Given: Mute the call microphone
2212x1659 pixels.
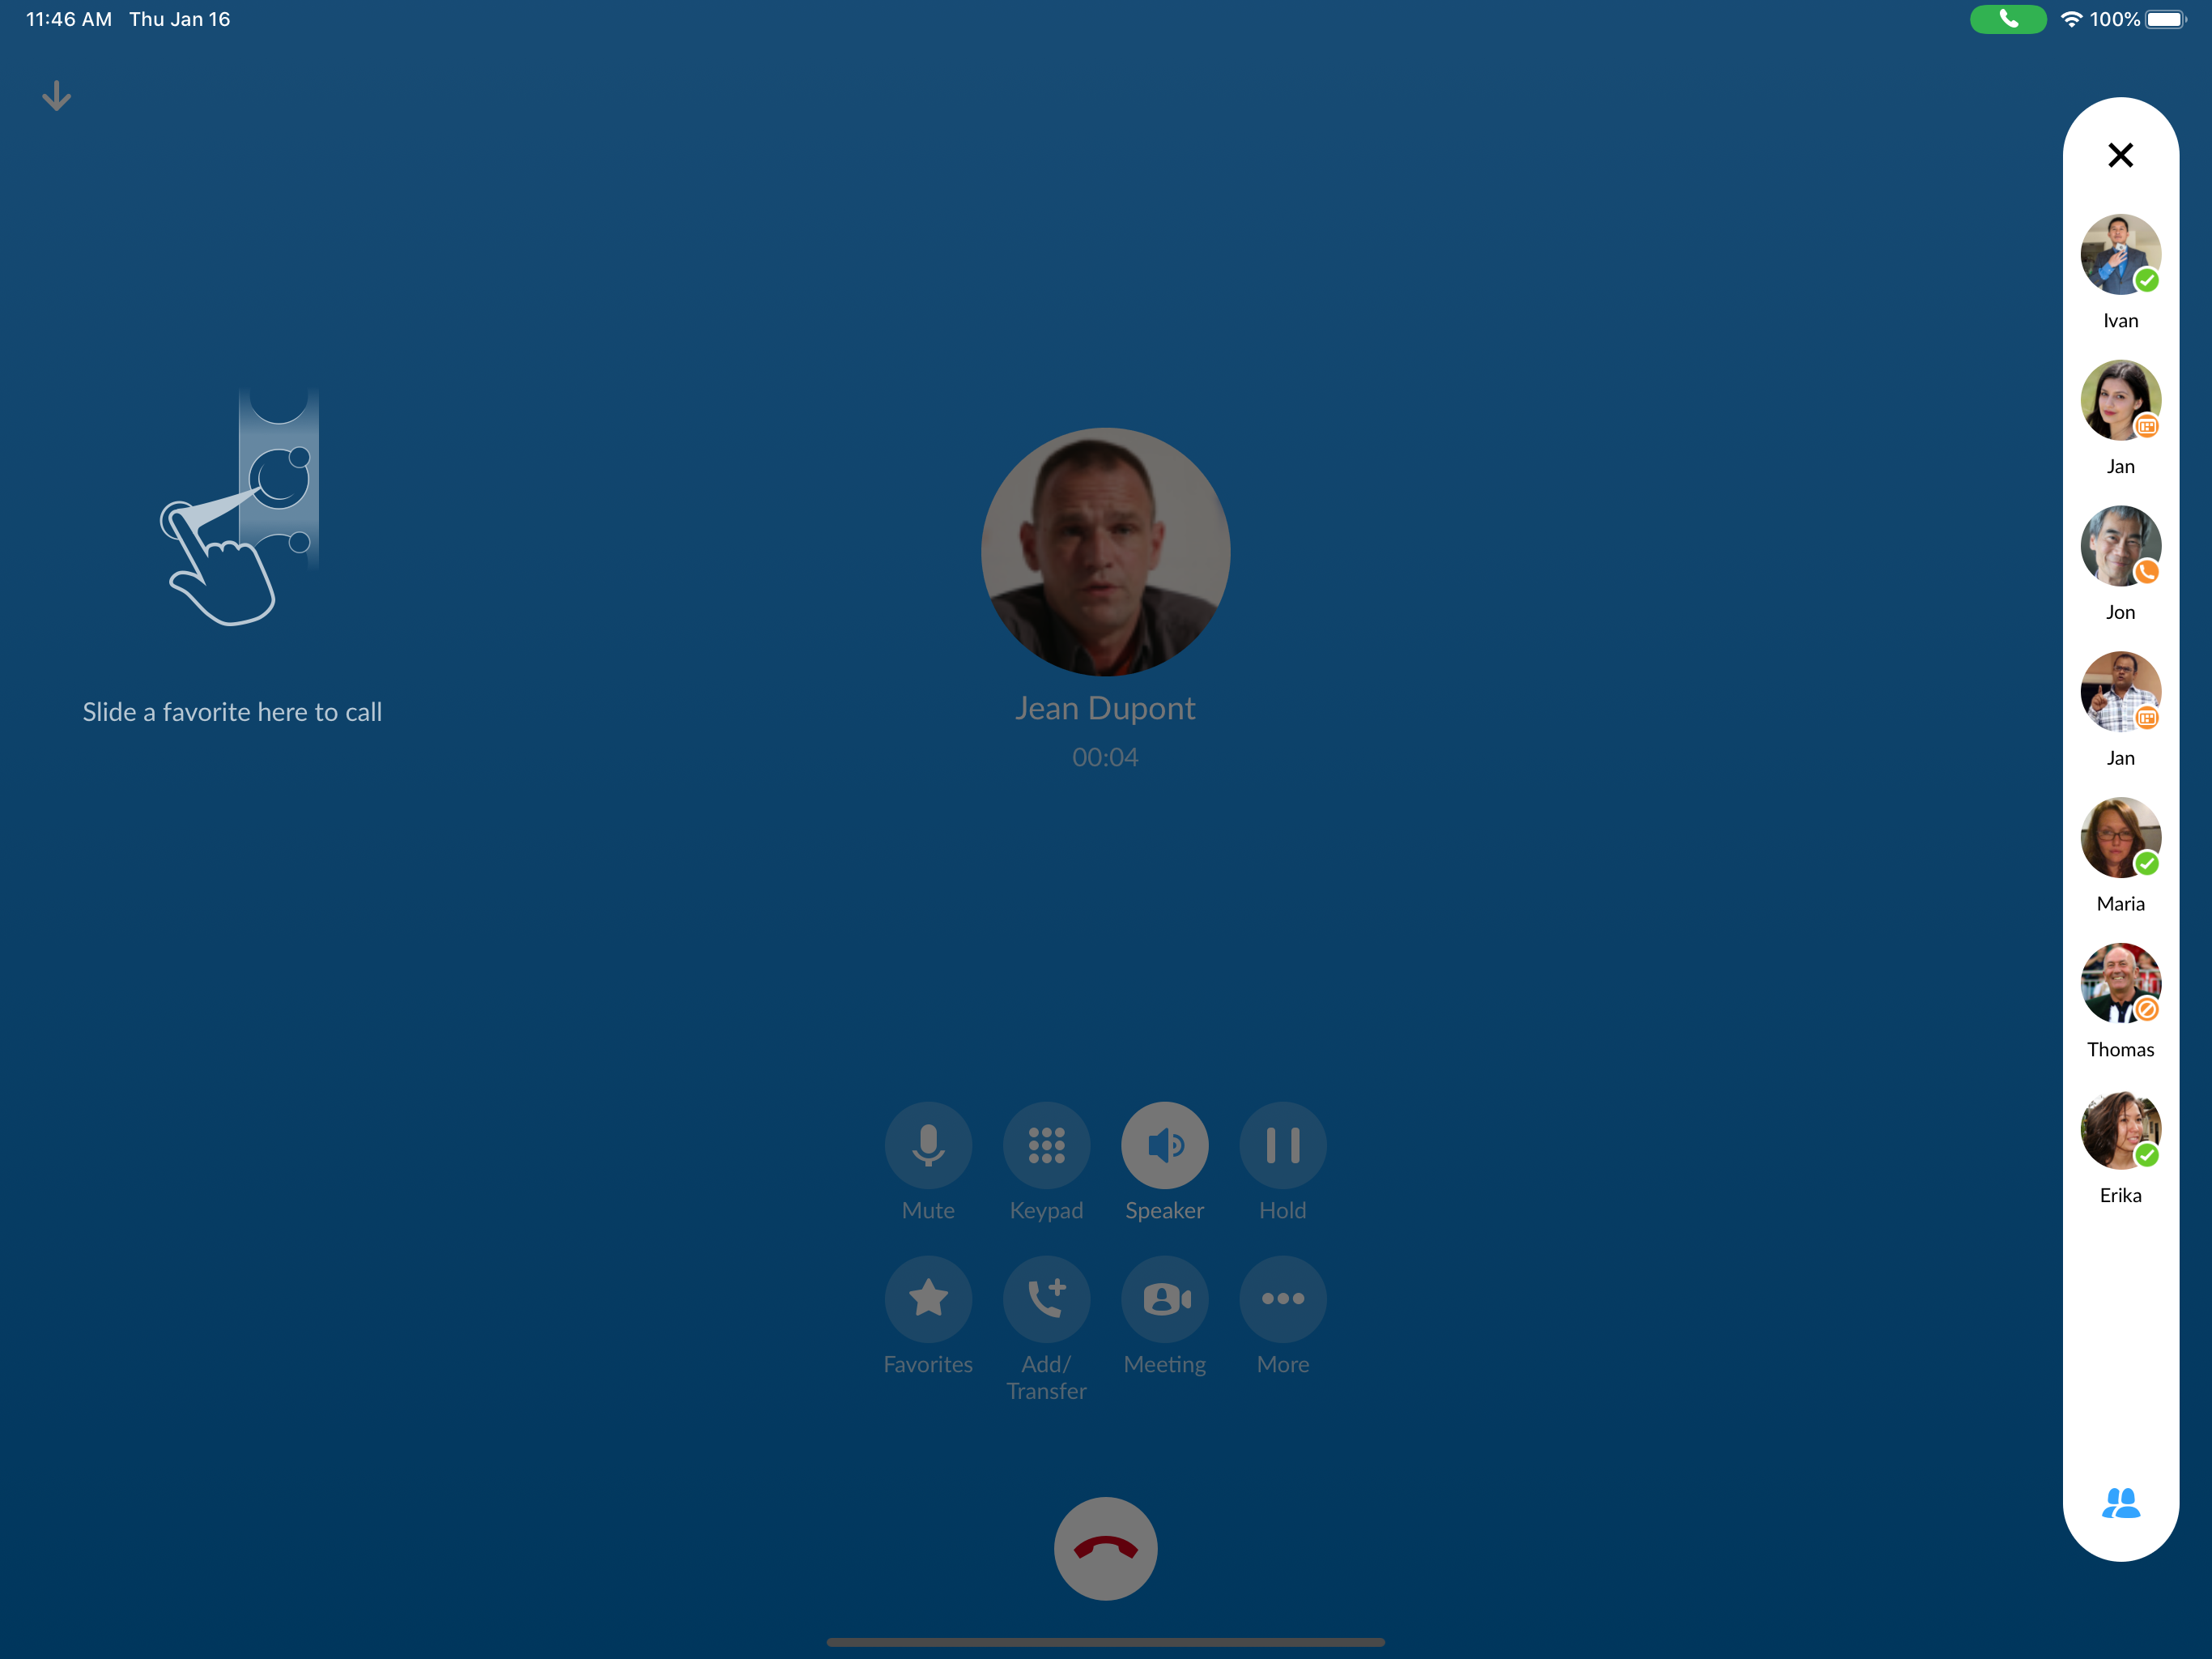Looking at the screenshot, I should click(928, 1145).
